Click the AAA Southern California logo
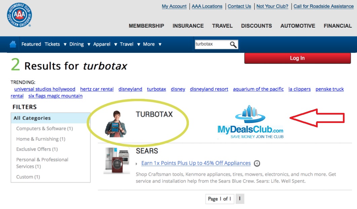 [19, 15]
